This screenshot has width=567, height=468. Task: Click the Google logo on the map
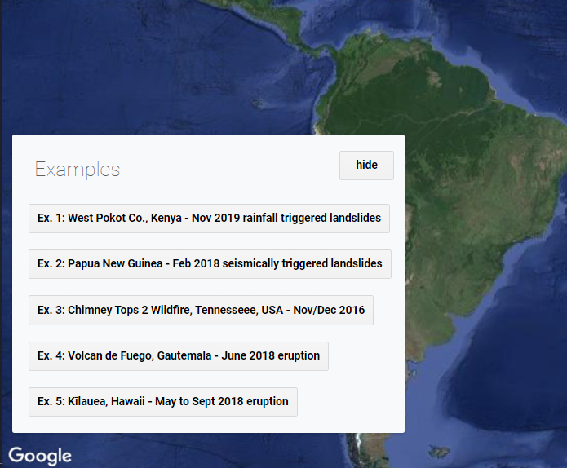40,455
